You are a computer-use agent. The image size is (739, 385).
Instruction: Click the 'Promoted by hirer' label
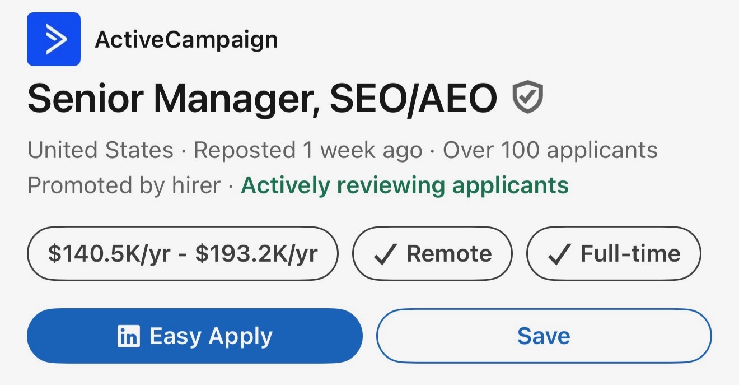[124, 185]
